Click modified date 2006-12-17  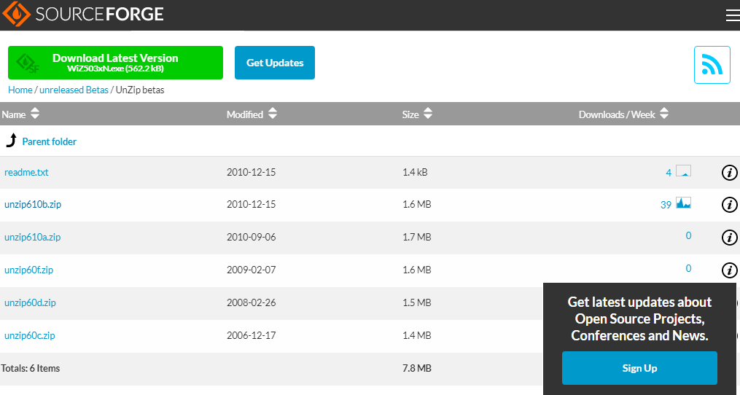251,335
